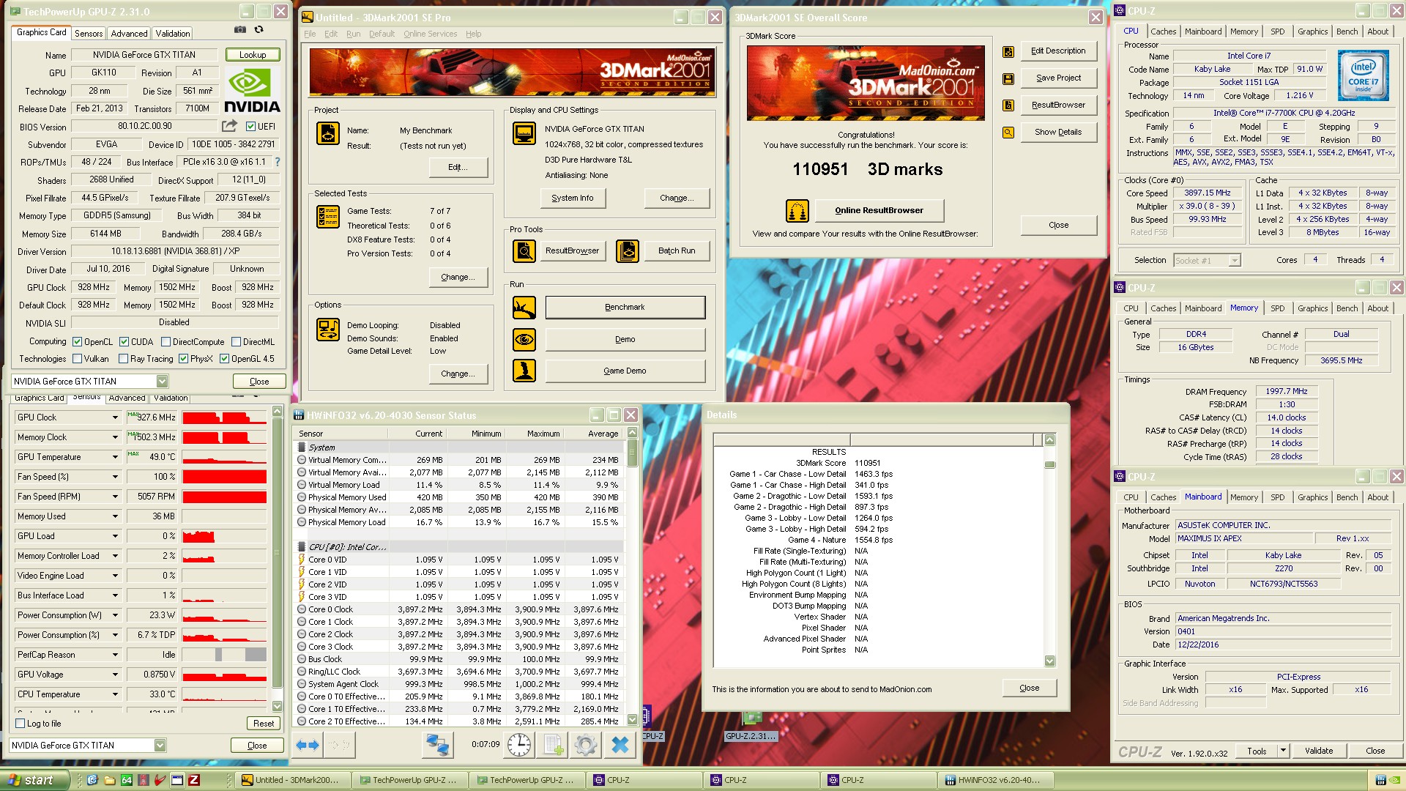Screen dimensions: 1406x791
Task: Click Options demo settings icon
Action: pos(327,330)
